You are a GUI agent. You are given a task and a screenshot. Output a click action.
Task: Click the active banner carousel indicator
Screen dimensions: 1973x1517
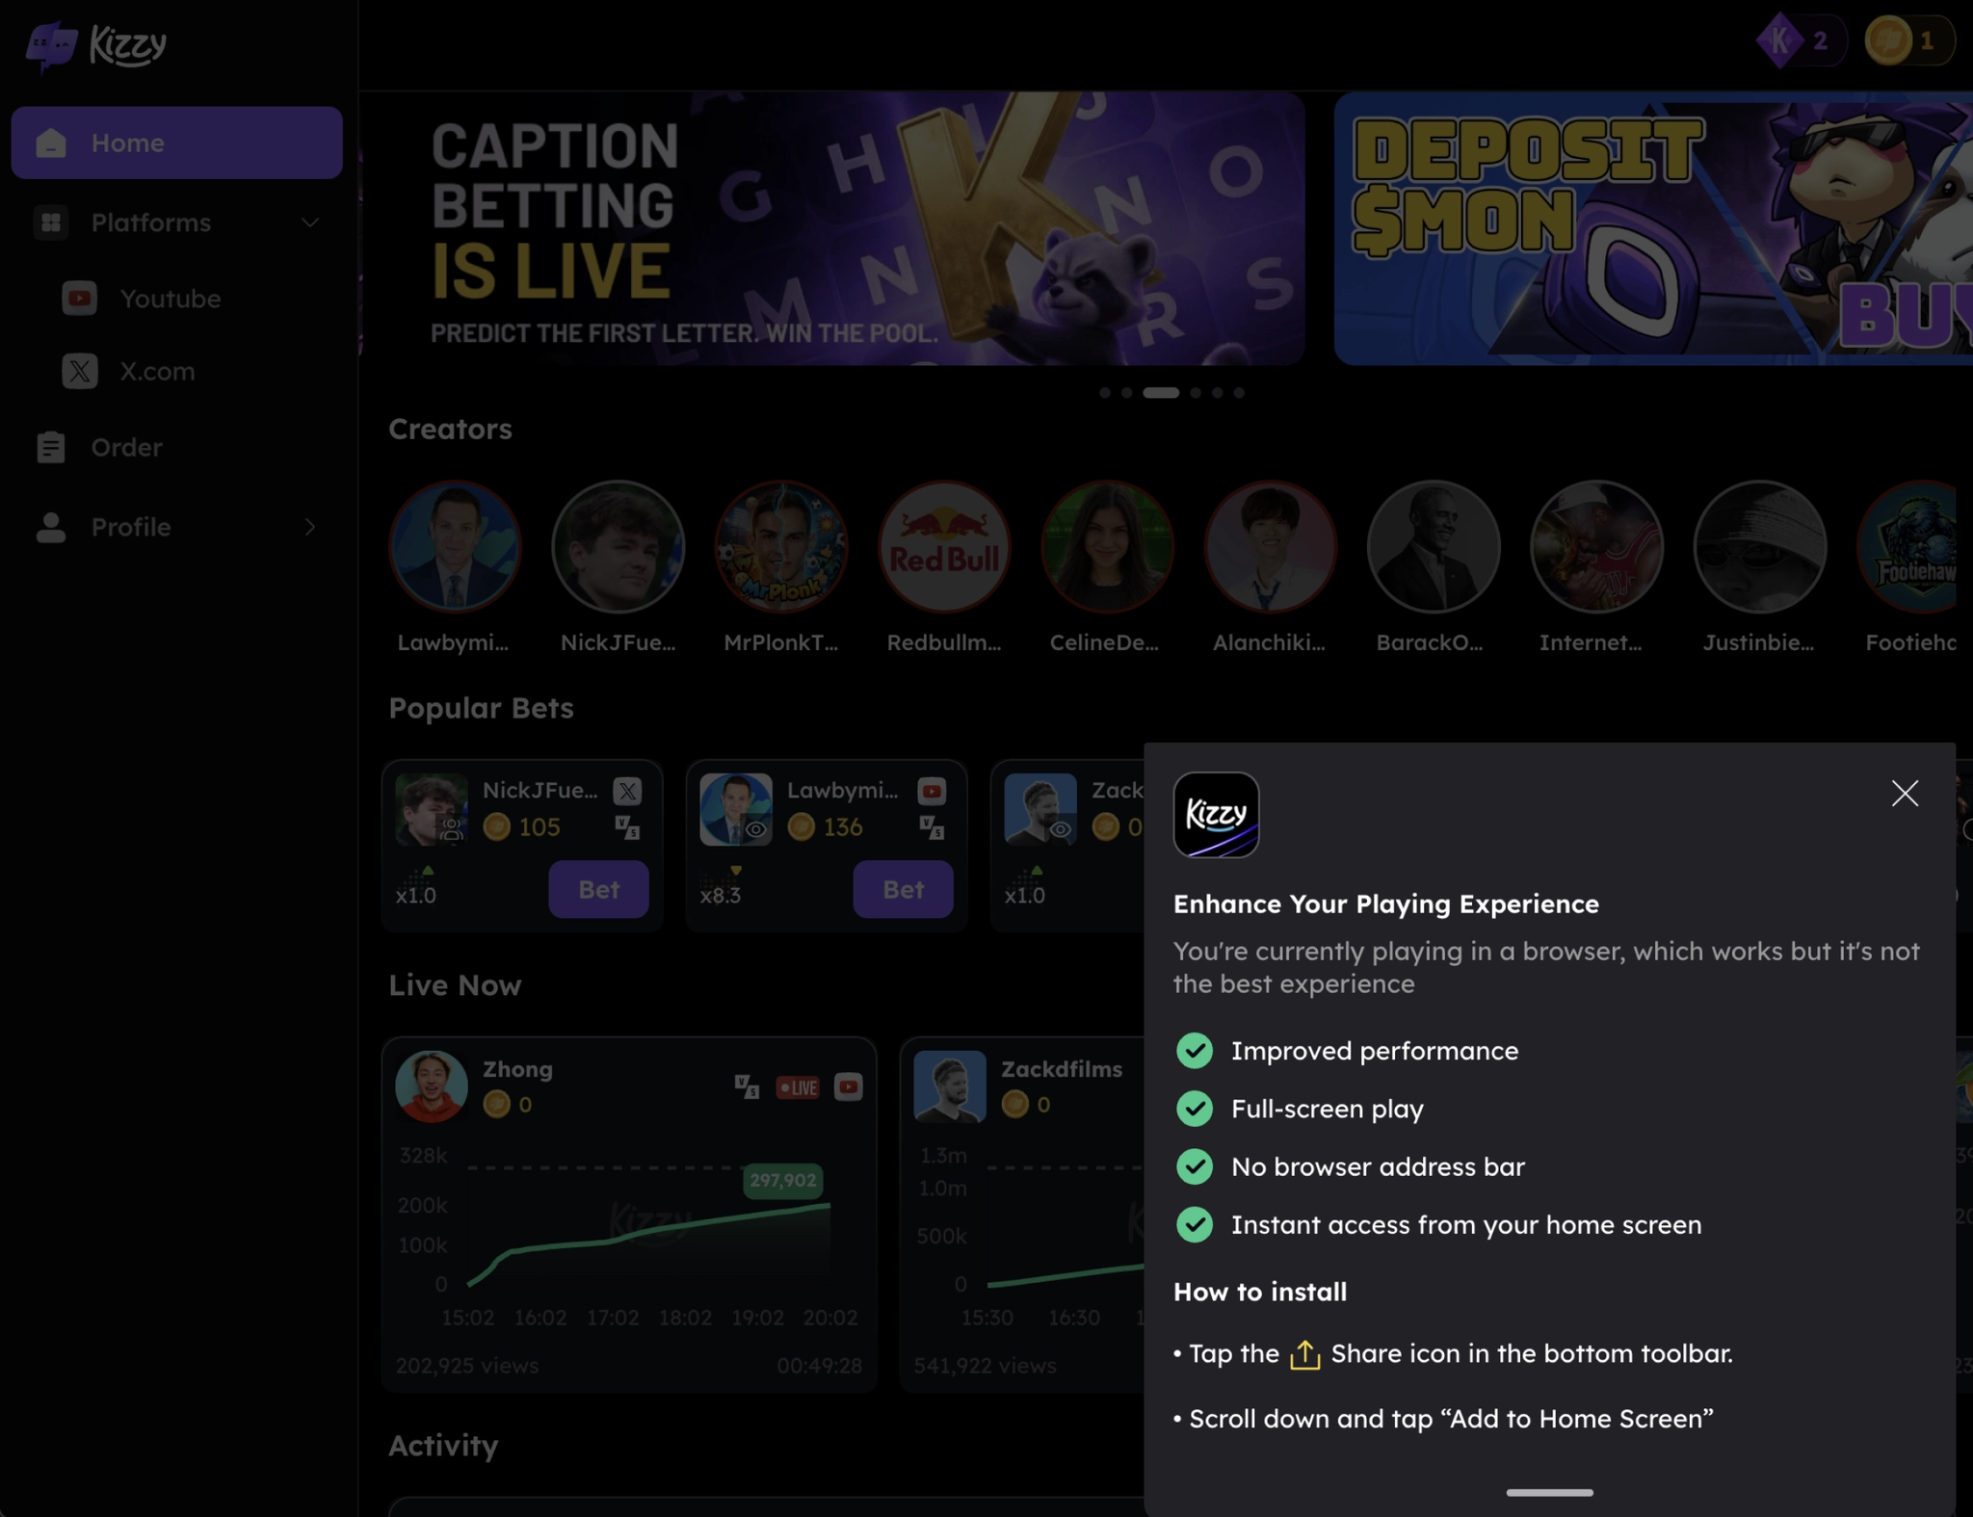1160,393
